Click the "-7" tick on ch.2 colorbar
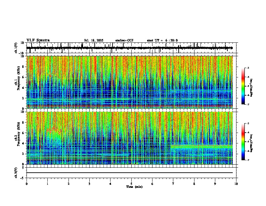Image resolution: width=266 pixels, height=206 pixels. tap(248, 160)
